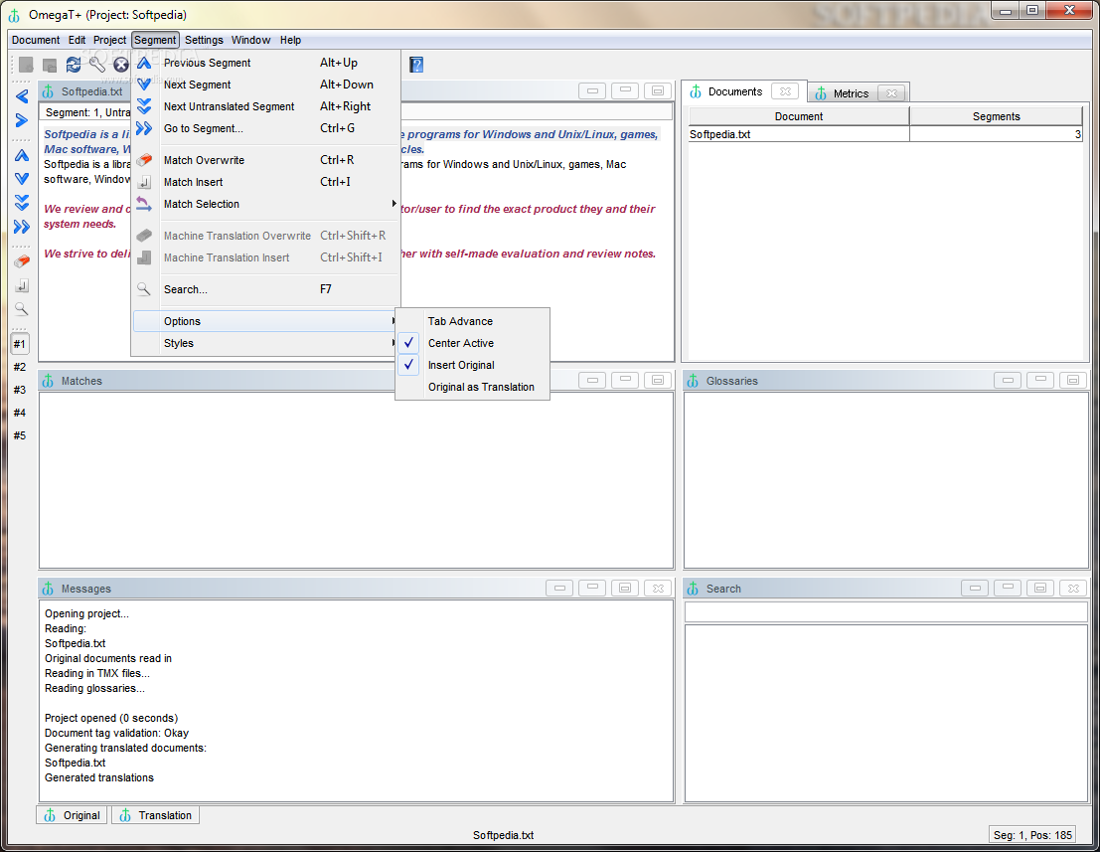This screenshot has width=1100, height=852.
Task: Go to next segment via sidebar down-chevron icon
Action: click(x=22, y=178)
